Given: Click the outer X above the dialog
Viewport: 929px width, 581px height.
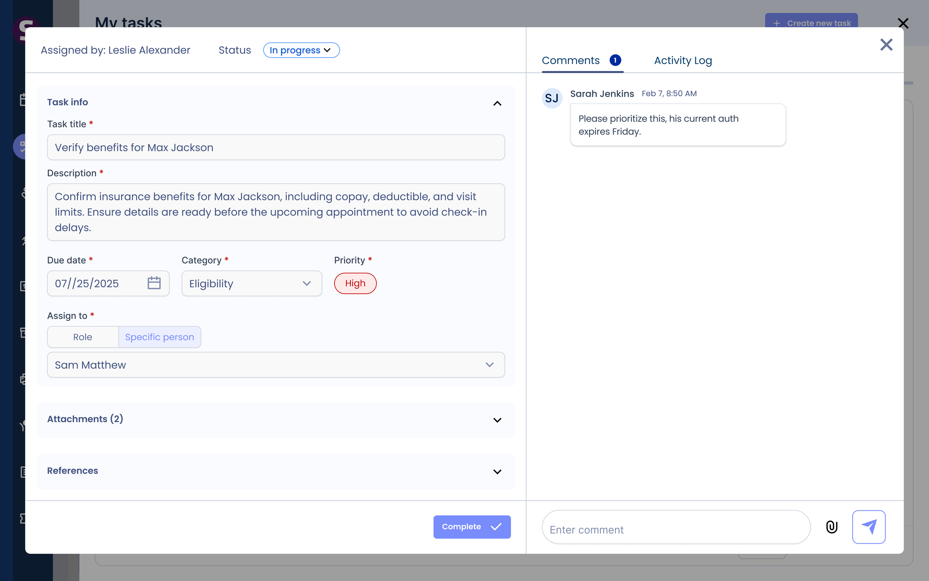Looking at the screenshot, I should [x=903, y=23].
